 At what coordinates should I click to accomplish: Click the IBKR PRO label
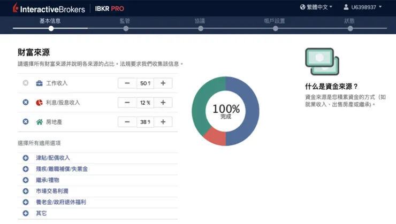(x=109, y=9)
